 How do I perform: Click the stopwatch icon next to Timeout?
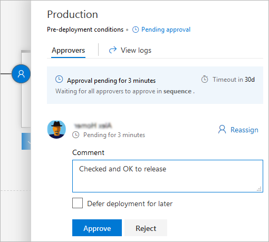205,79
